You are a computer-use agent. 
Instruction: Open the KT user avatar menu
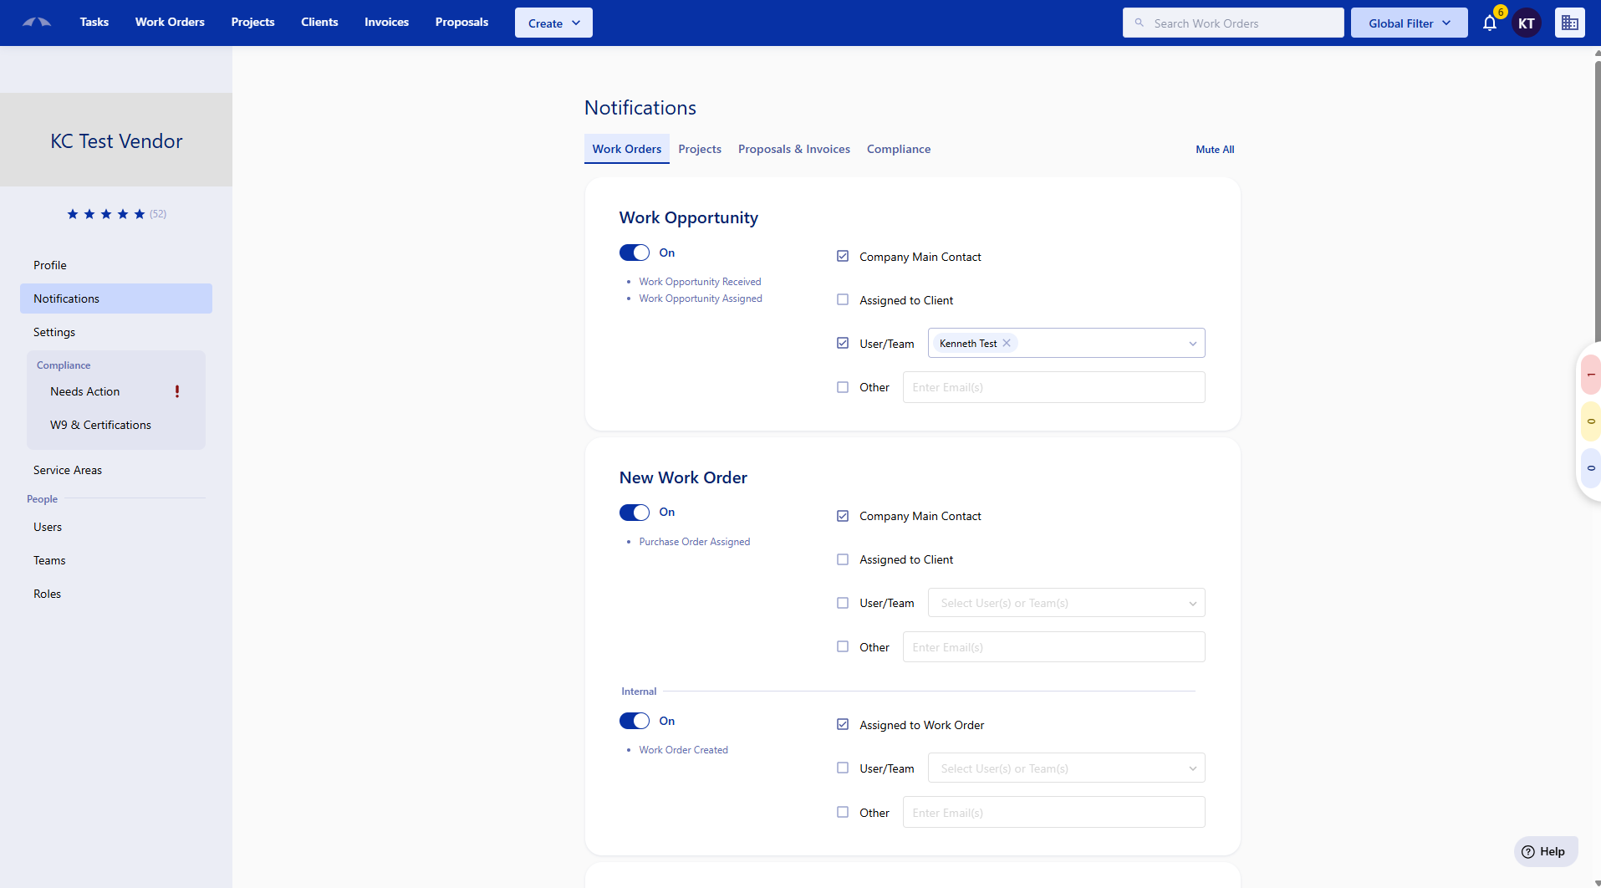click(1527, 23)
